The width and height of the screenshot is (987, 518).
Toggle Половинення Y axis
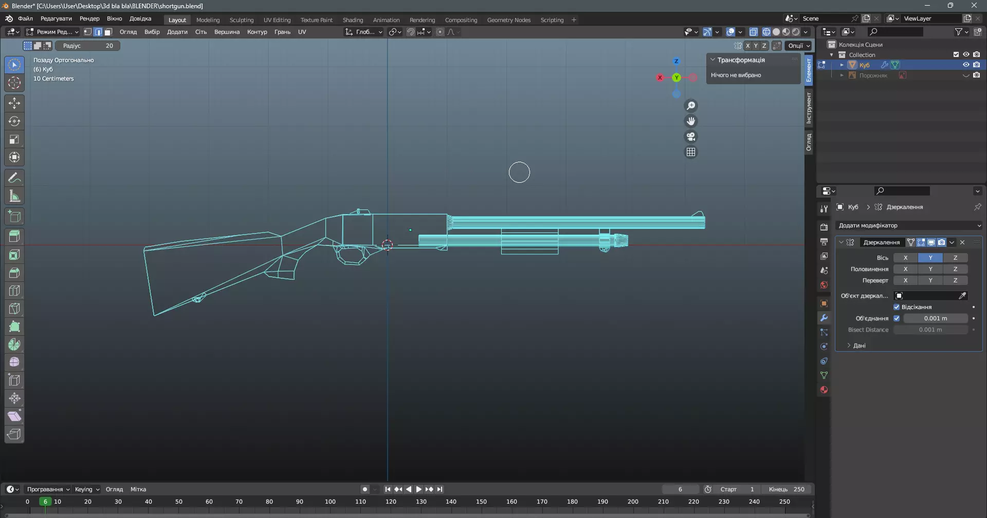[930, 269]
